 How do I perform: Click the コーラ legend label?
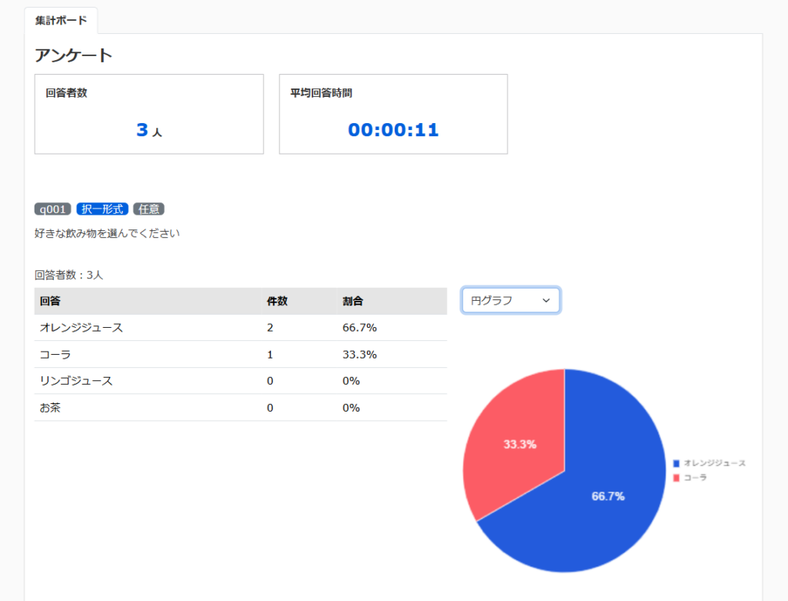click(696, 478)
